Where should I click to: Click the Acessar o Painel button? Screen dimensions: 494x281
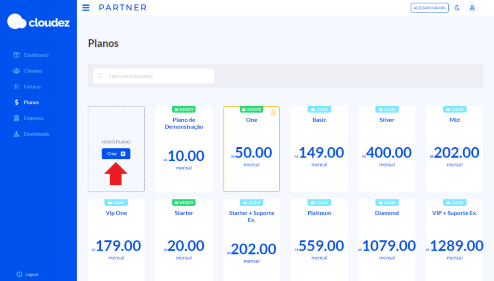(x=429, y=8)
